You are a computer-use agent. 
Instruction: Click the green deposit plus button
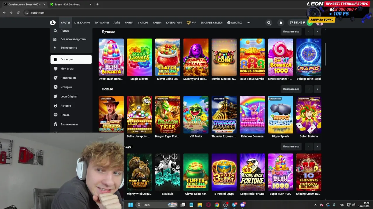pos(310,23)
